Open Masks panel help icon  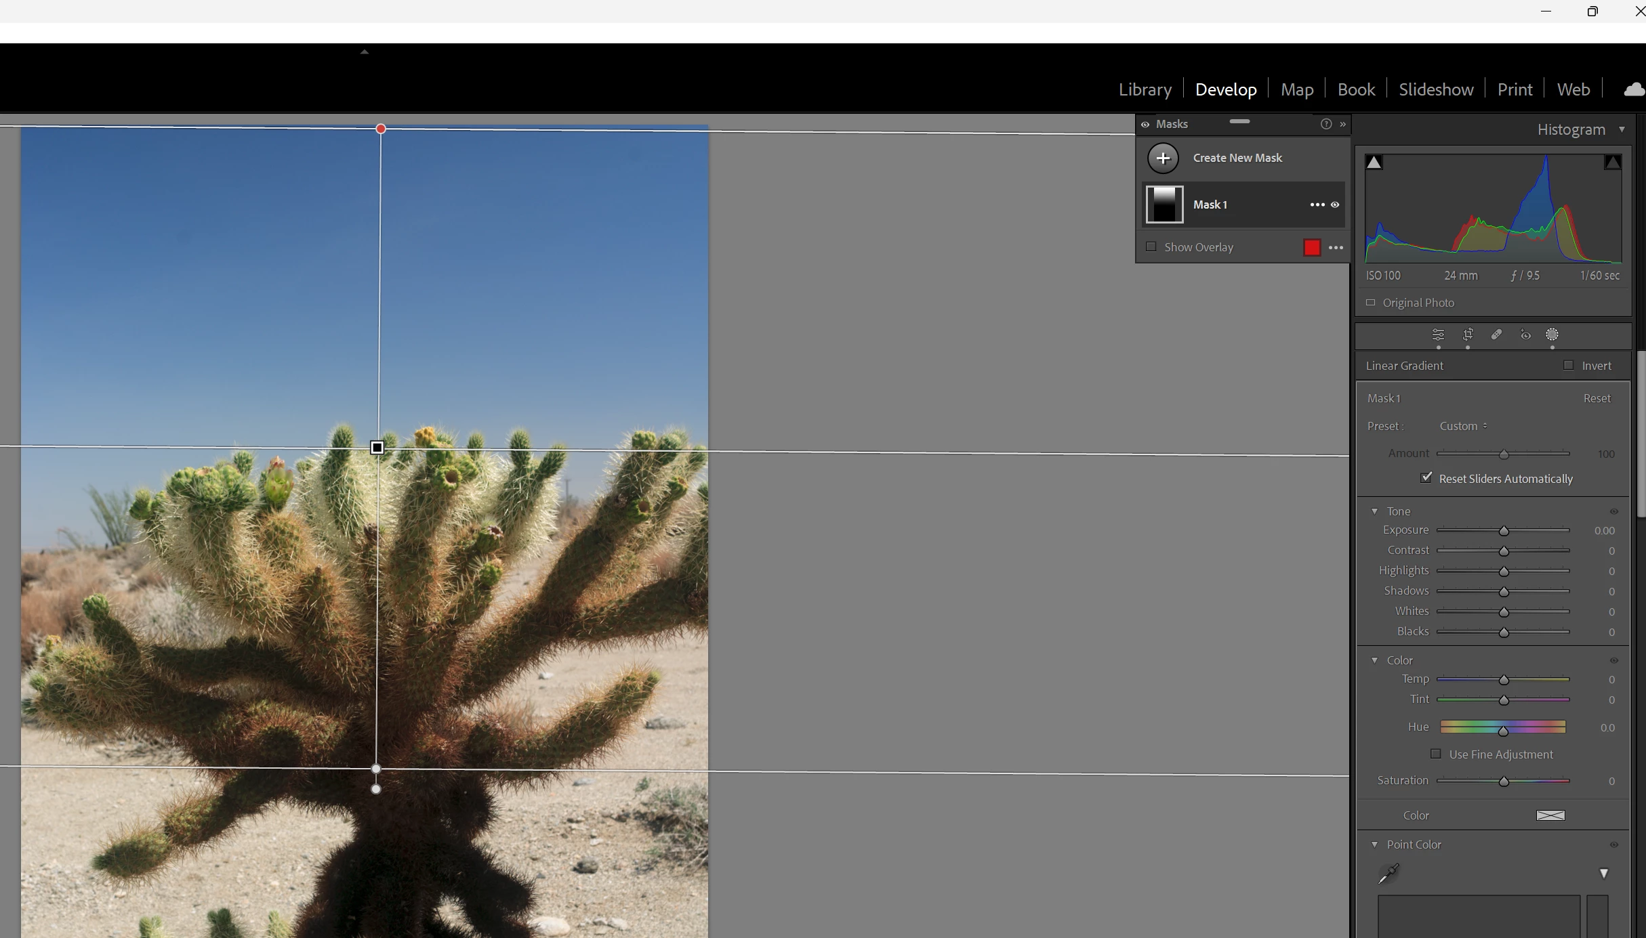pos(1326,124)
